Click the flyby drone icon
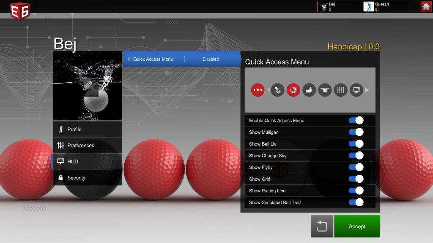433x243 pixels. [325, 90]
